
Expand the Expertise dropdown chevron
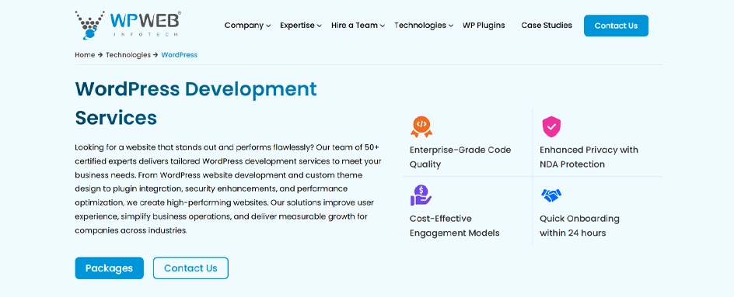[320, 26]
